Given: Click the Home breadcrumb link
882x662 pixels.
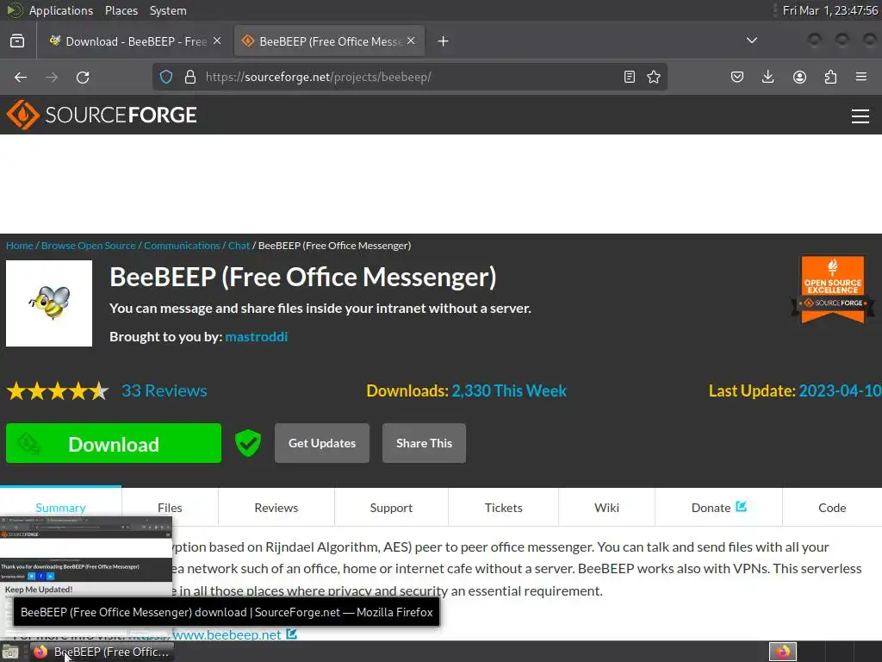Looking at the screenshot, I should [19, 246].
